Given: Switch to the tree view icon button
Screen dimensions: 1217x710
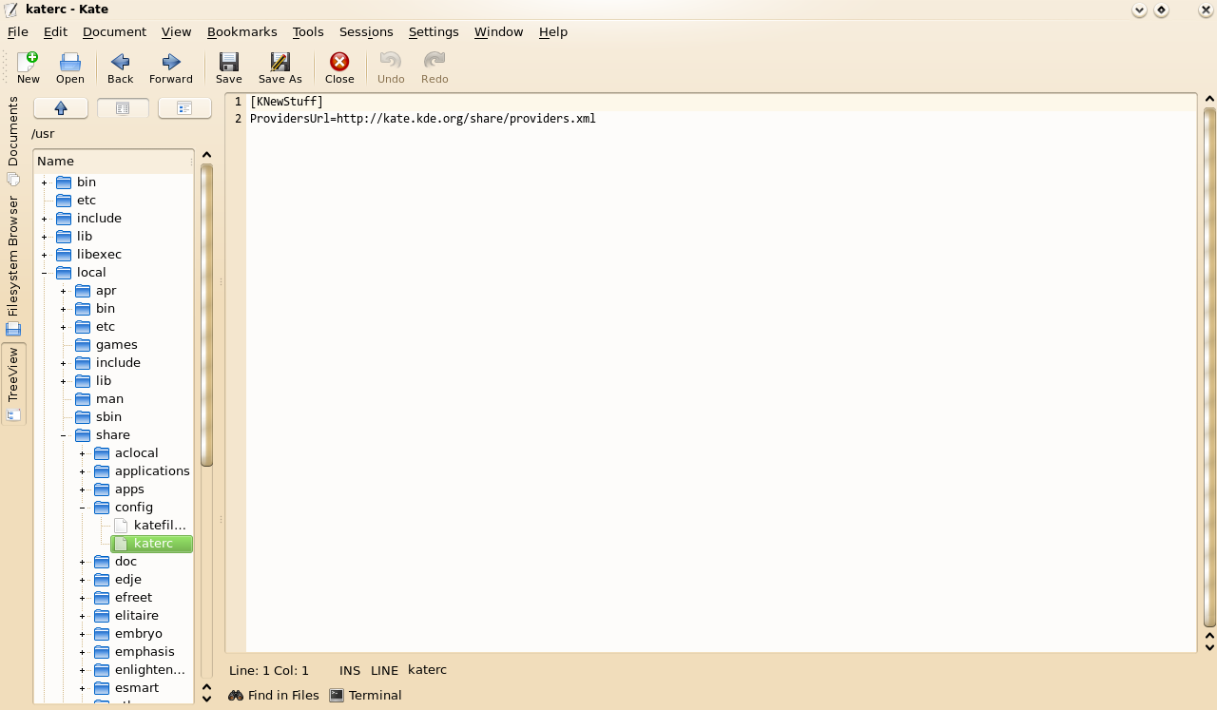Looking at the screenshot, I should click(x=184, y=108).
